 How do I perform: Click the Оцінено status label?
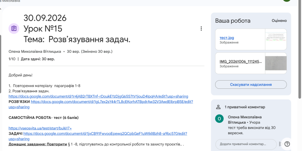click(279, 20)
